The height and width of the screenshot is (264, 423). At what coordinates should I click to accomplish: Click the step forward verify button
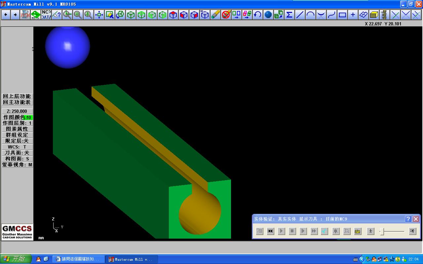(303, 231)
